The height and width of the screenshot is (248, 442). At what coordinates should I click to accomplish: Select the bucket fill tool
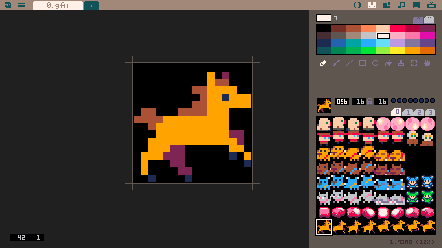[388, 63]
